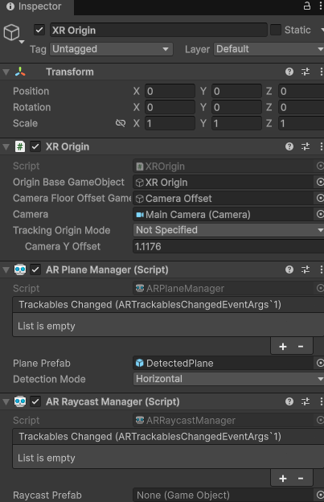This screenshot has width=324, height=502.
Task: Open Tracking Origin Mode dropdown
Action: click(228, 230)
